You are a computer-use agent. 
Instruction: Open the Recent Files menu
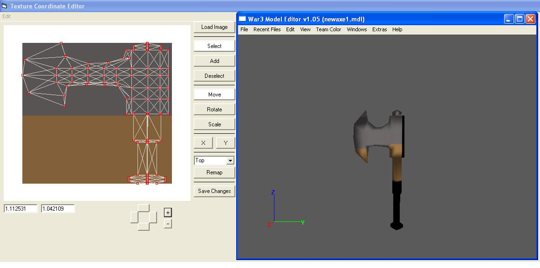(267, 29)
